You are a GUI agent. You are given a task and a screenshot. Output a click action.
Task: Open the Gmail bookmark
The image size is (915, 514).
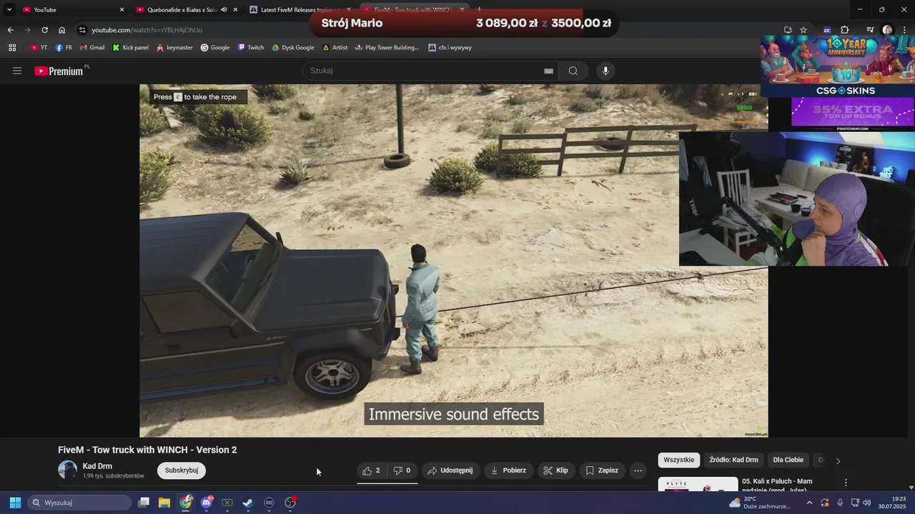91,48
